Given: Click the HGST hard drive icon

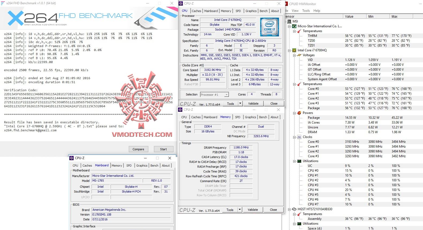Looking at the screenshot, I should 294,209.
